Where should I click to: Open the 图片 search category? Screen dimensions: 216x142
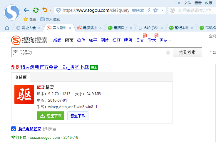tap(105, 40)
